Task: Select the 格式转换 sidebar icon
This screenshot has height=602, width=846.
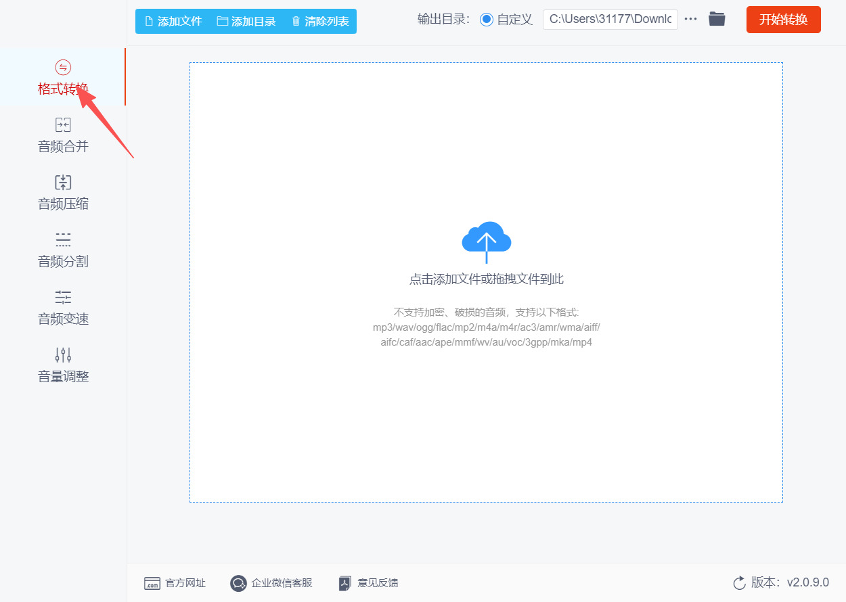Action: pyautogui.click(x=63, y=67)
